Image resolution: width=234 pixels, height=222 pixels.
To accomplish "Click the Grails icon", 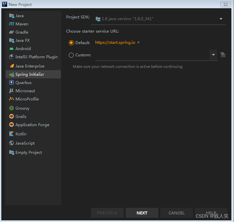I will (12, 116).
